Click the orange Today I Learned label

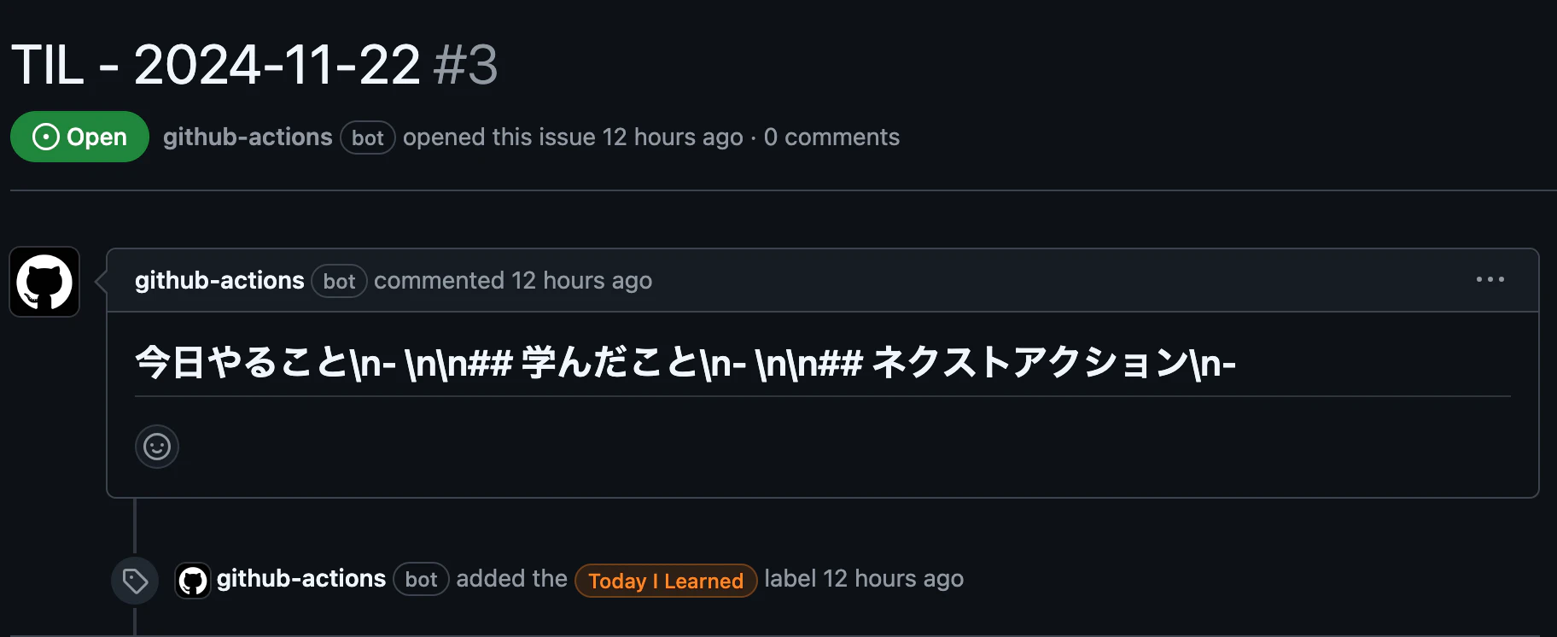(x=665, y=580)
